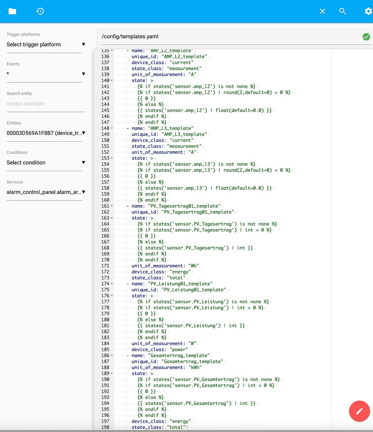Viewport: 373px width, 432px height.
Task: Click the Search entity input field
Action: [43, 104]
